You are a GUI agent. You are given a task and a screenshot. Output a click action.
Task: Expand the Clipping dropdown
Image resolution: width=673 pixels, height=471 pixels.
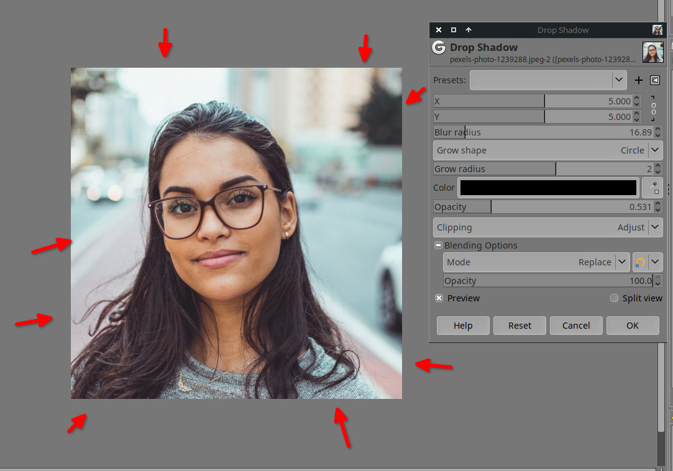pyautogui.click(x=547, y=227)
